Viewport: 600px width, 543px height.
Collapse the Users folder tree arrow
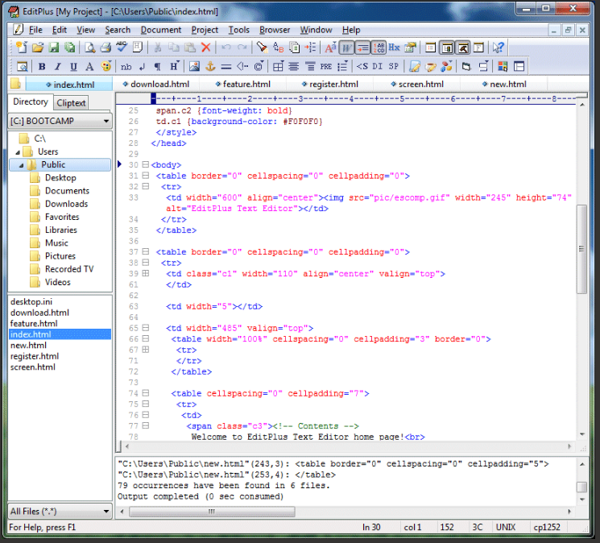(x=18, y=152)
